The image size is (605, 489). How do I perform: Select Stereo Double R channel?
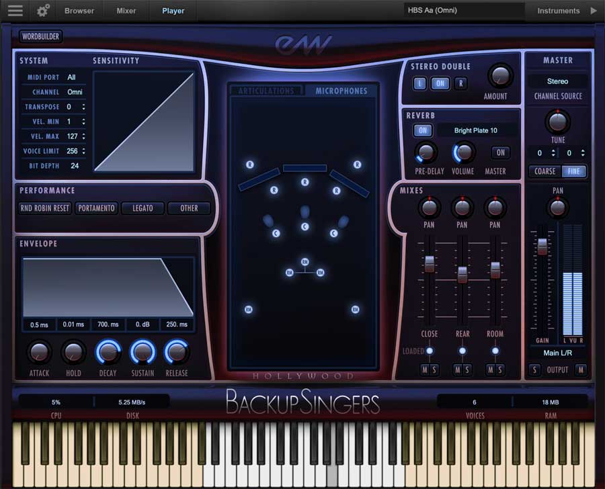(x=460, y=83)
